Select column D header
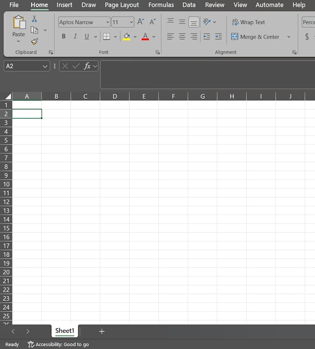Image resolution: width=315 pixels, height=349 pixels. click(114, 96)
